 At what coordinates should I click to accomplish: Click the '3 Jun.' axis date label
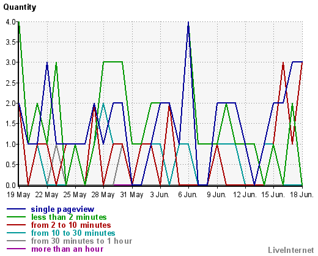click(160, 195)
